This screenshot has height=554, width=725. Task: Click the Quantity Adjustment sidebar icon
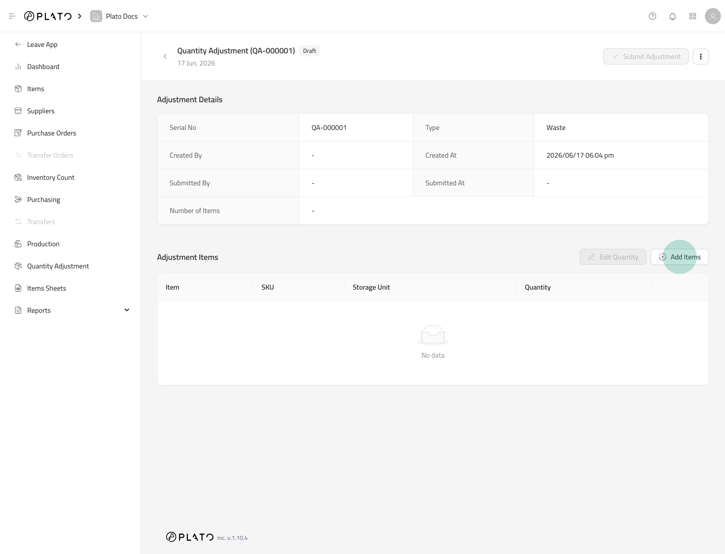coord(18,266)
